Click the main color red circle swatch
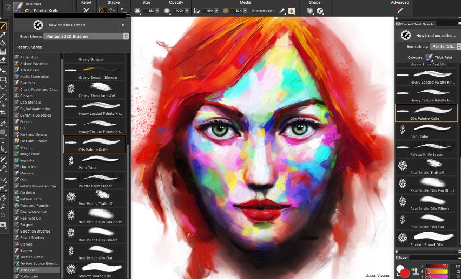The image size is (461, 279). [405, 273]
